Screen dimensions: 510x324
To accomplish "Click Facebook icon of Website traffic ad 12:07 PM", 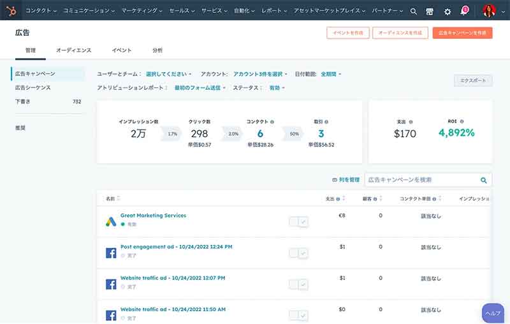I will [x=111, y=284].
